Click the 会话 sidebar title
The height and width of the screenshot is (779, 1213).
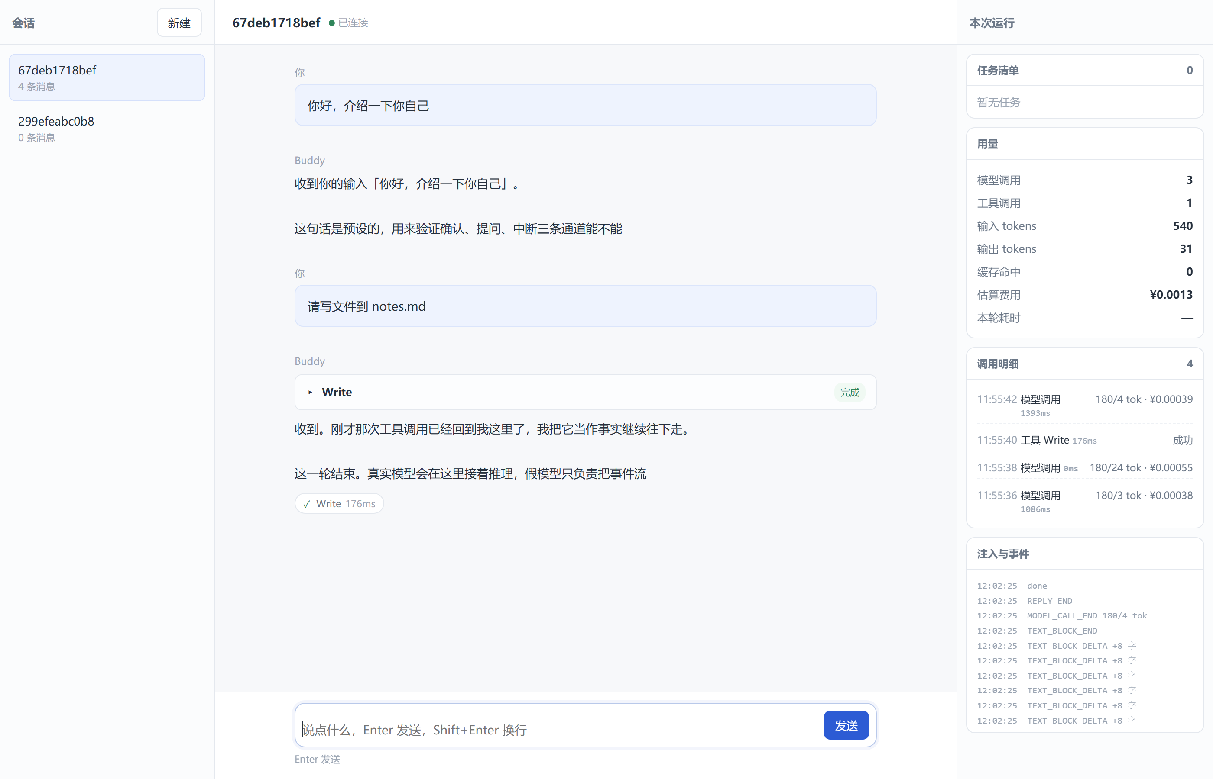23,23
